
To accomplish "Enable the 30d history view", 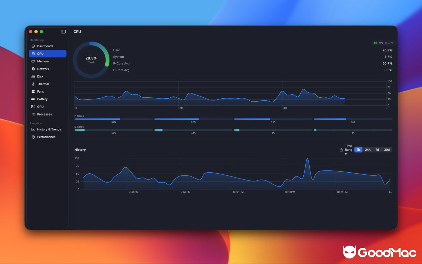I will [386, 149].
